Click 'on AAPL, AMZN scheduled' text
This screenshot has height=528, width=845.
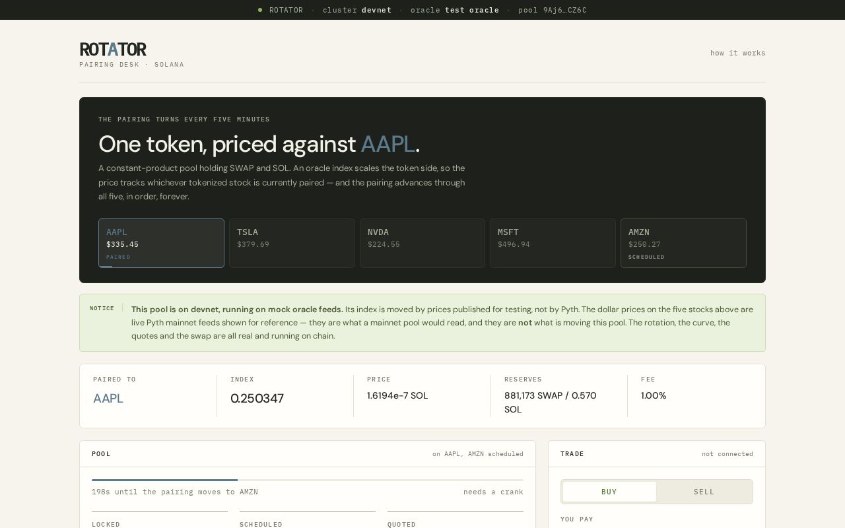pyautogui.click(x=478, y=454)
